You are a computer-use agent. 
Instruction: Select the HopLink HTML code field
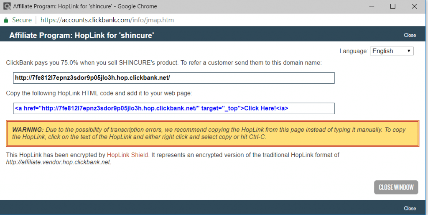[x=173, y=108]
